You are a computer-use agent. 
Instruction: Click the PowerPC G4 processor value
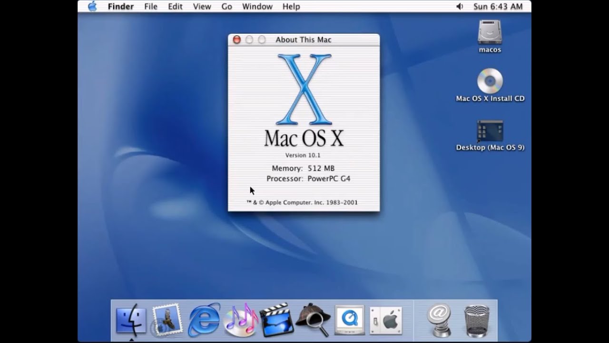tap(329, 179)
